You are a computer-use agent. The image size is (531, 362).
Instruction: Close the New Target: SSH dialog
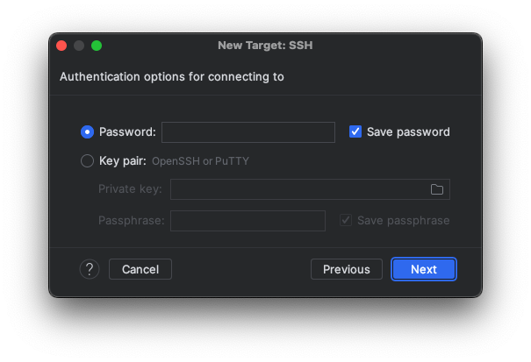[x=61, y=46]
